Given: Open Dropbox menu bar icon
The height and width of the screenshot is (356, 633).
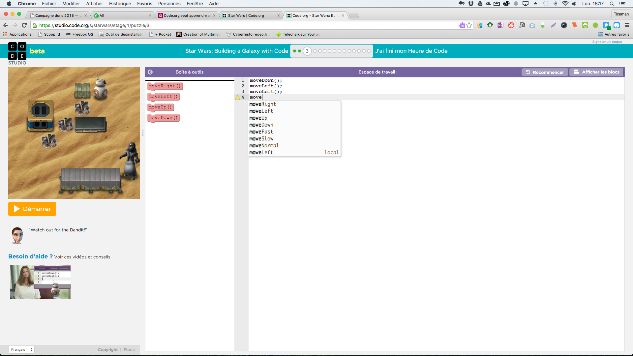Looking at the screenshot, I should click(x=471, y=4).
